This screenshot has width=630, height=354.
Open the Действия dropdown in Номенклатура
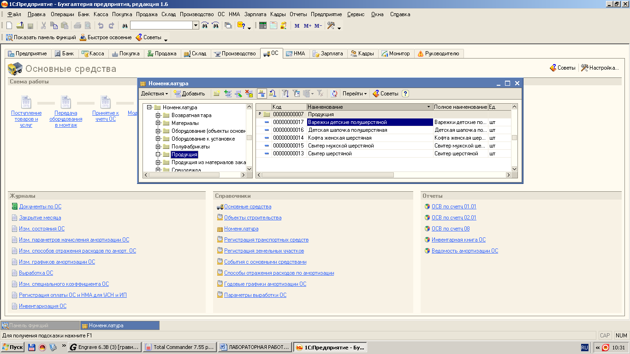coord(155,94)
